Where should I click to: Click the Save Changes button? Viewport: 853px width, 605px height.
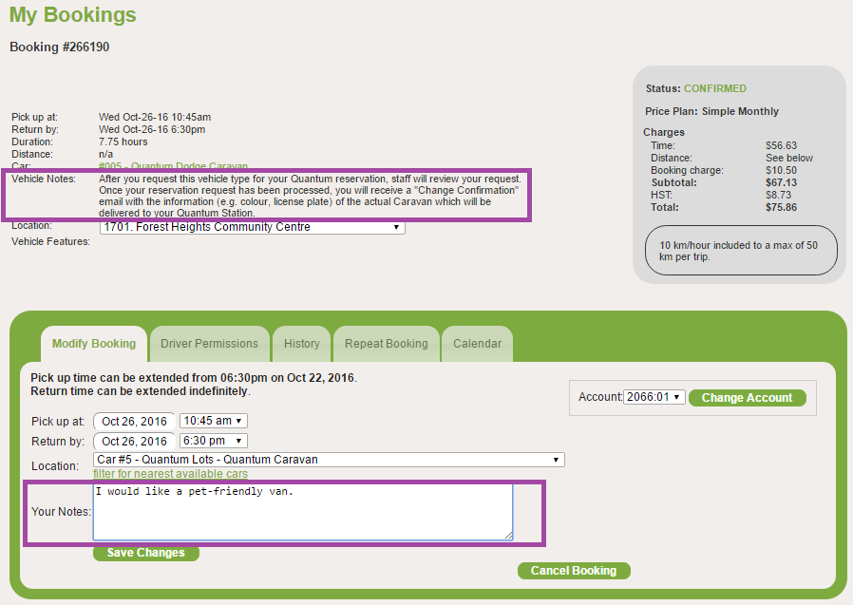145,553
